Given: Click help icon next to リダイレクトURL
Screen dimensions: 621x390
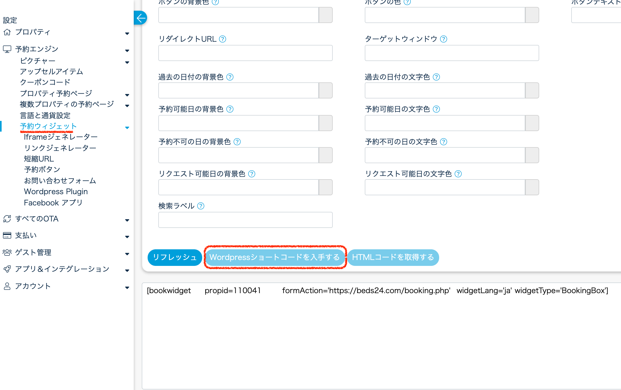Looking at the screenshot, I should (223, 39).
